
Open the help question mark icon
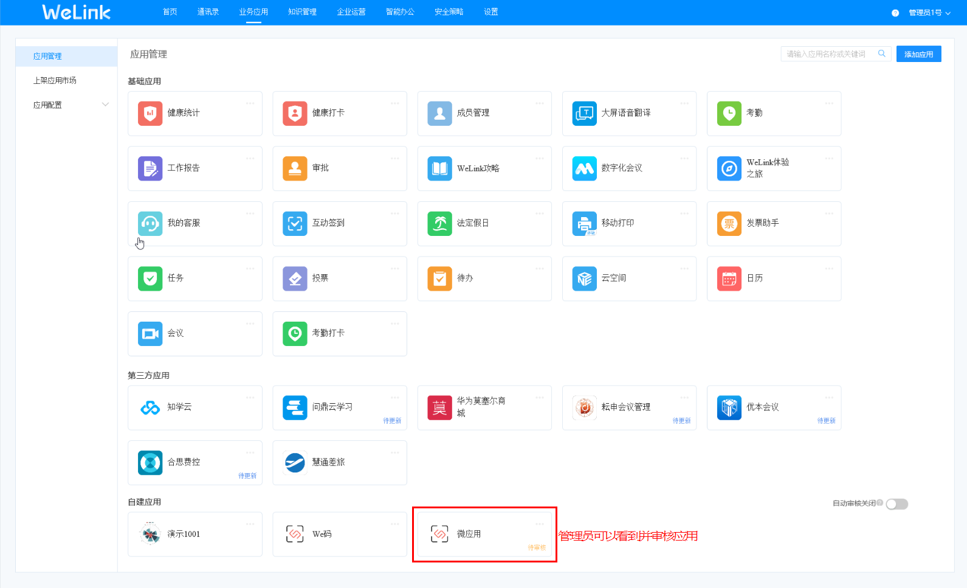tap(895, 13)
